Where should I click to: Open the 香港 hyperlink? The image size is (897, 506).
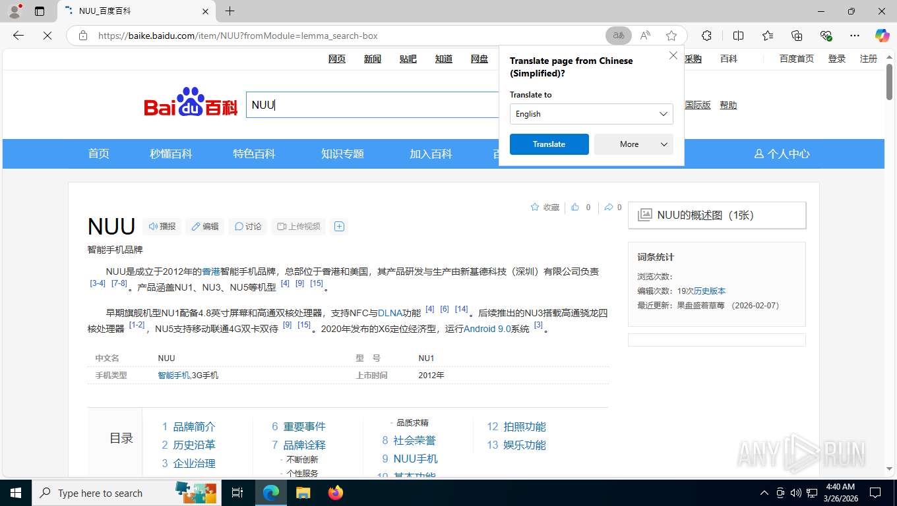pyautogui.click(x=211, y=271)
